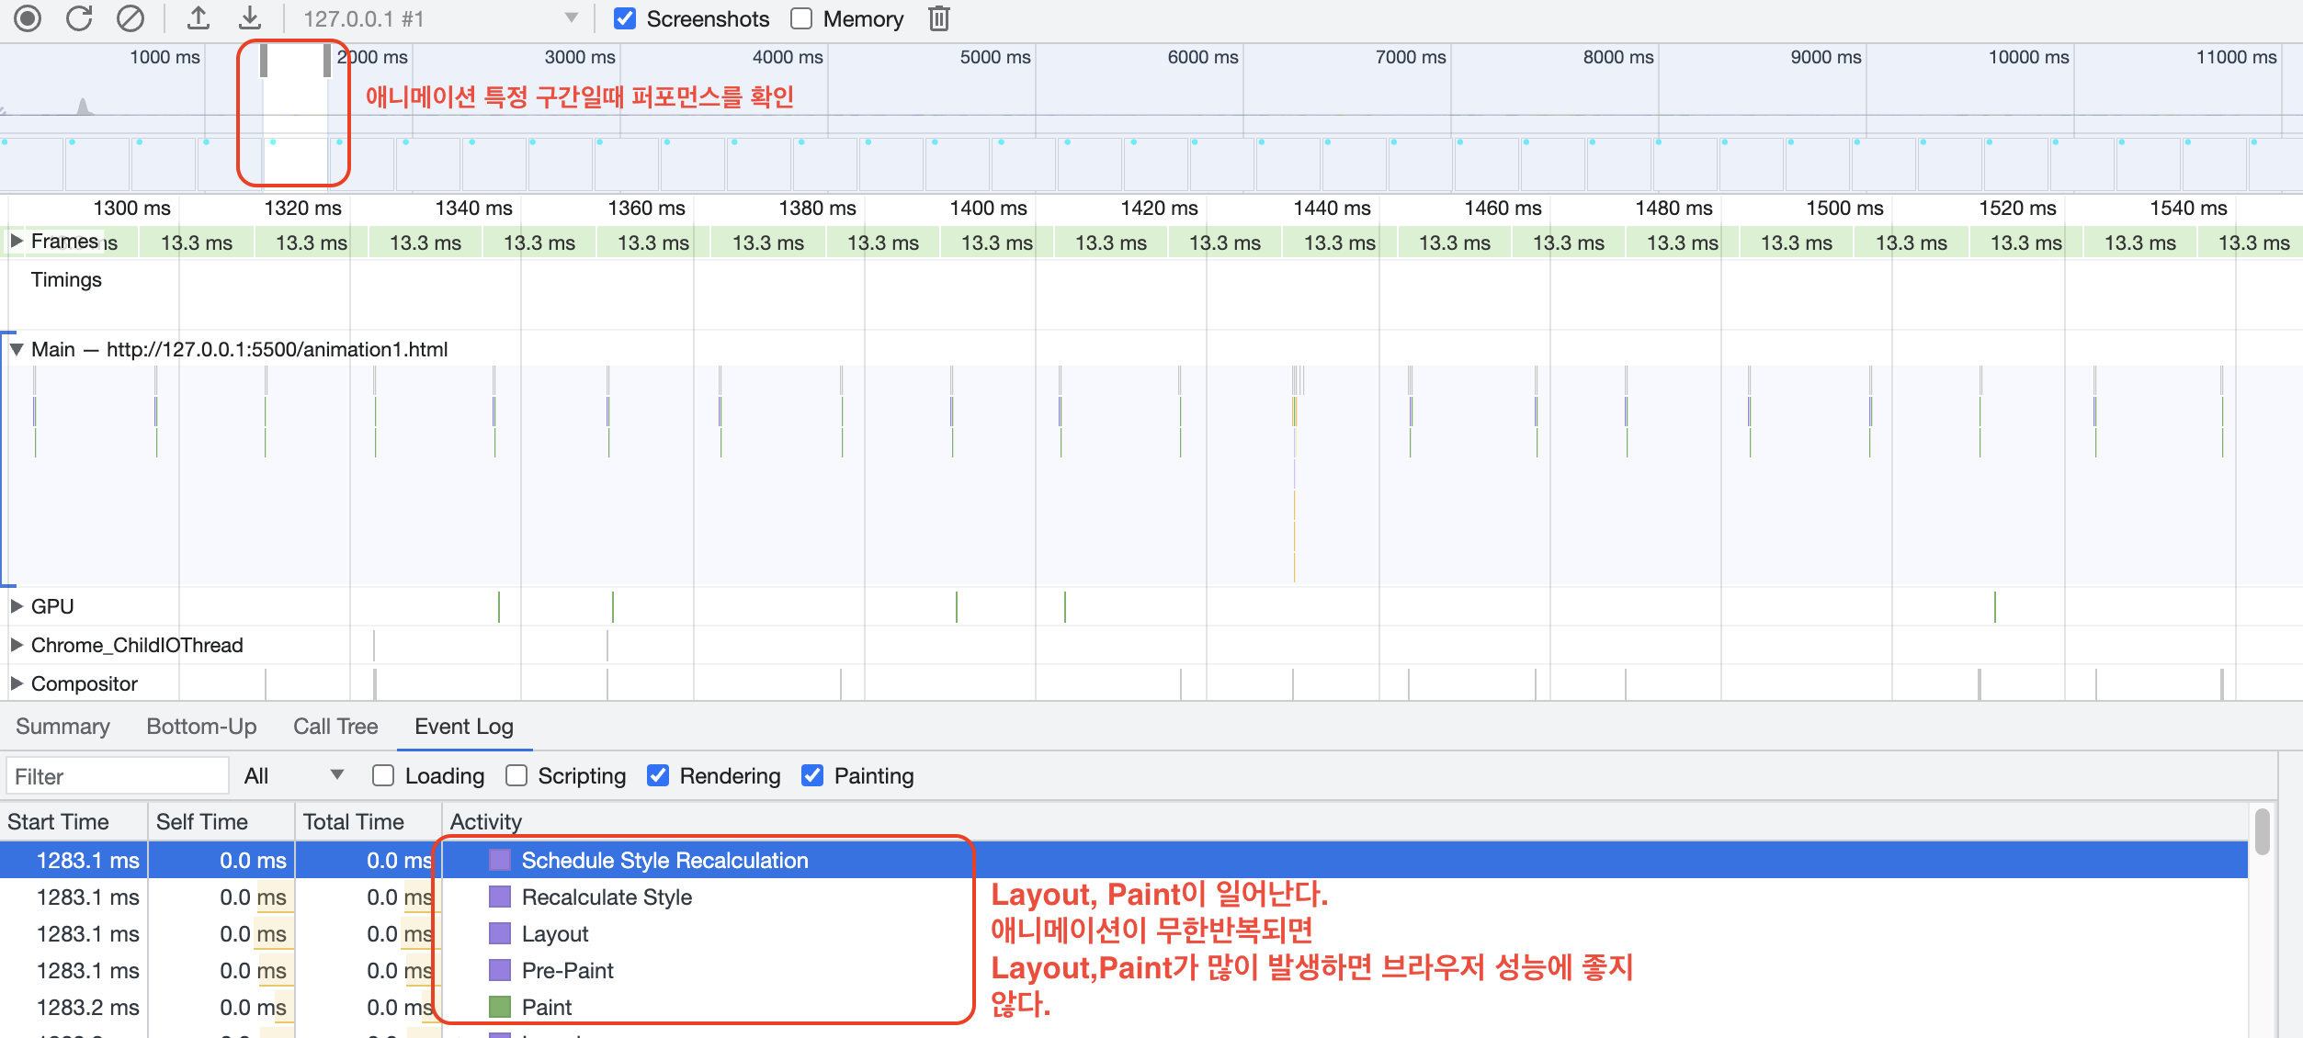Click the Filter text input field

(117, 776)
